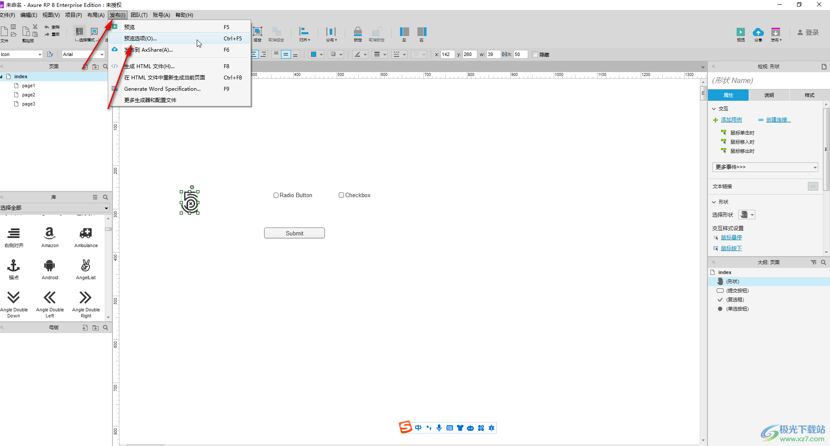Screen dimensions: 830x446
Task: Click the Preview (预览) icon in top-right toolbar
Action: pos(741,32)
